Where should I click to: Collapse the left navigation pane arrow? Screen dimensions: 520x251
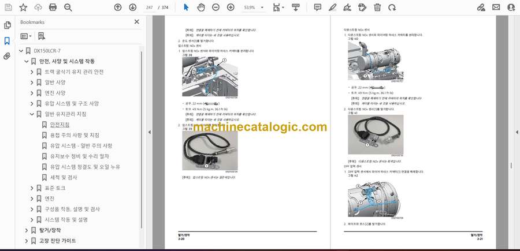point(149,132)
